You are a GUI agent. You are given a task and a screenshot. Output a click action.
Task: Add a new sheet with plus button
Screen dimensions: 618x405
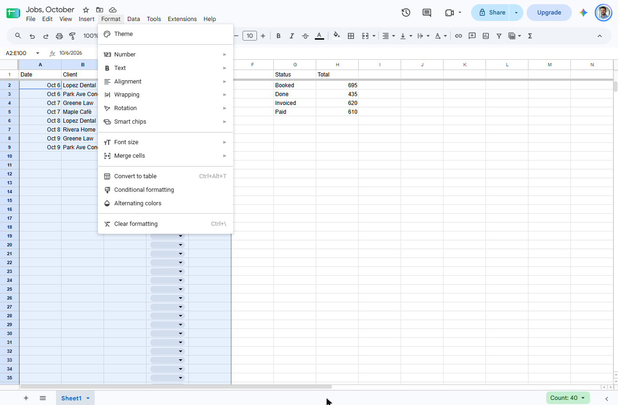[x=26, y=398]
